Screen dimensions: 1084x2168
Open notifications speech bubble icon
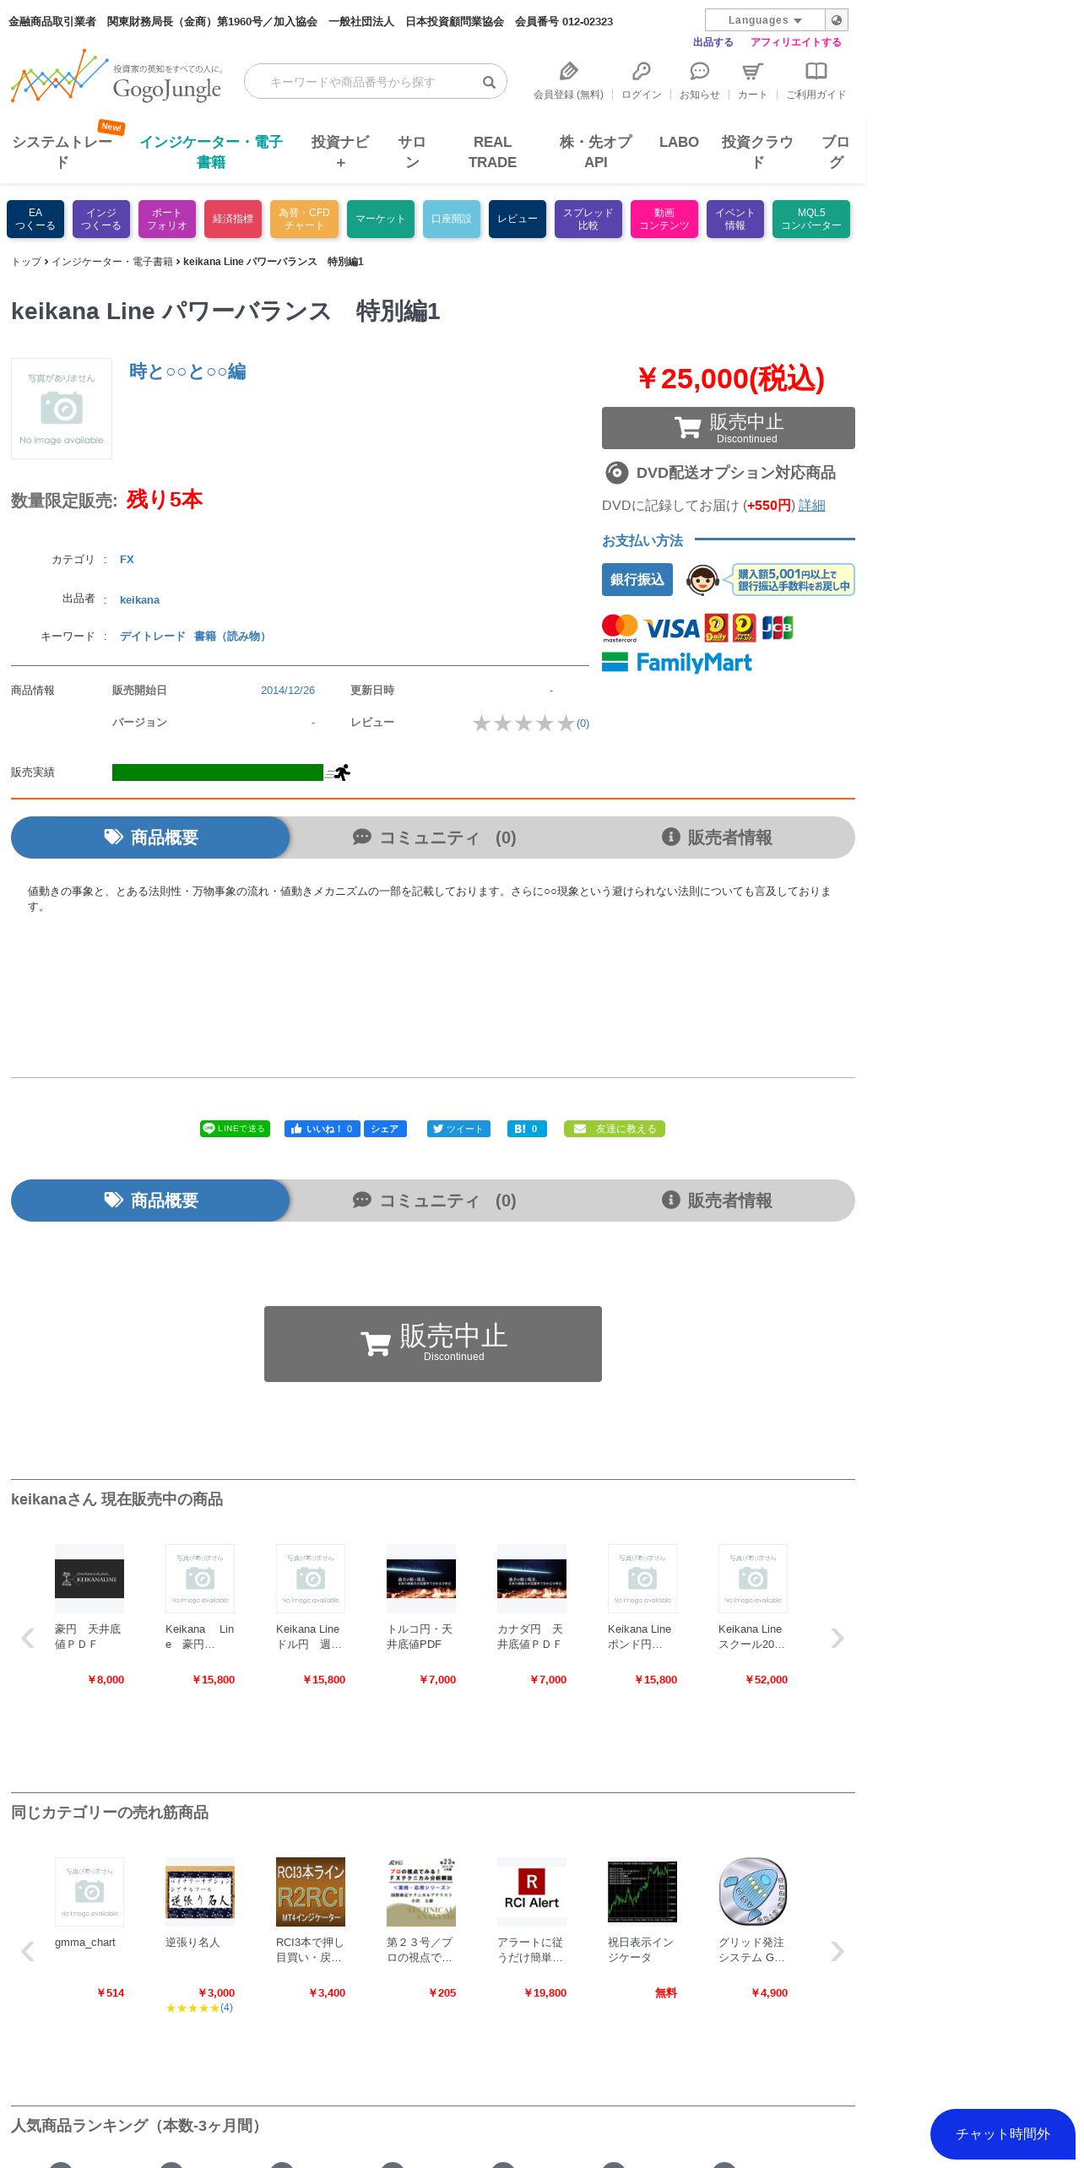click(700, 71)
